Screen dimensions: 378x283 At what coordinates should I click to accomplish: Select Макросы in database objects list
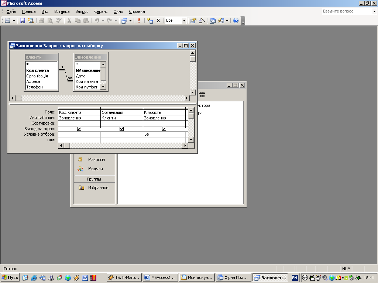(96, 160)
